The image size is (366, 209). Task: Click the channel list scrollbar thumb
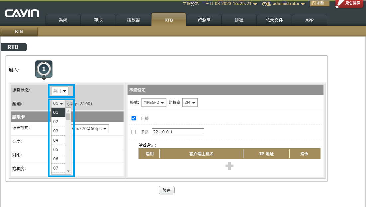coord(68,116)
